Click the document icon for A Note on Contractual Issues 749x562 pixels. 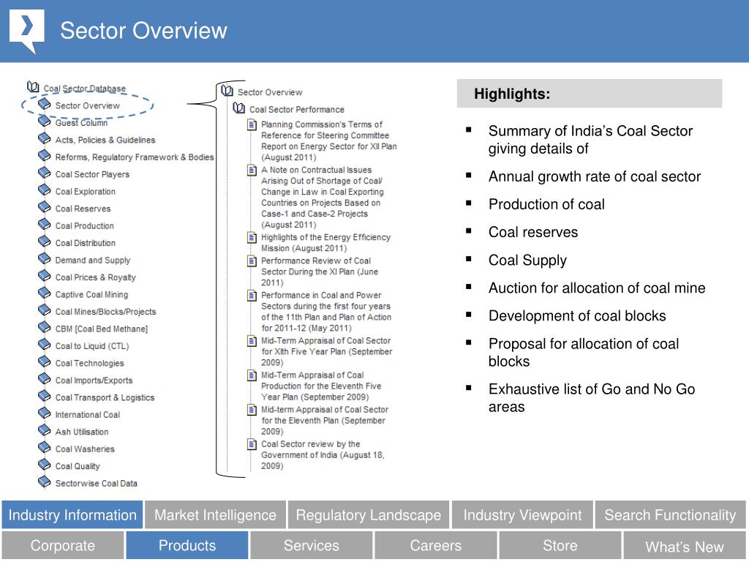252,170
